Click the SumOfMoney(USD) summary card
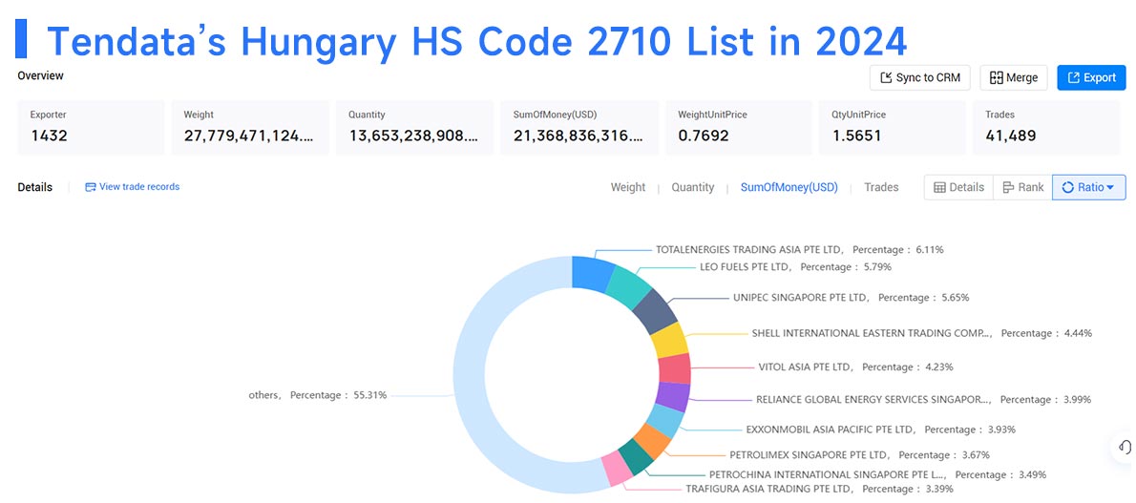This screenshot has height=503, width=1136. click(x=579, y=127)
